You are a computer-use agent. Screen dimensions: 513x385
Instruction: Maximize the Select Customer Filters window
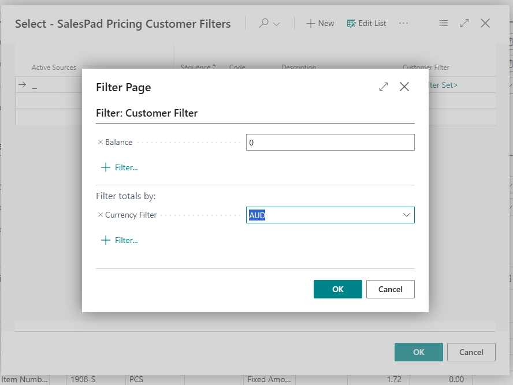click(x=464, y=23)
